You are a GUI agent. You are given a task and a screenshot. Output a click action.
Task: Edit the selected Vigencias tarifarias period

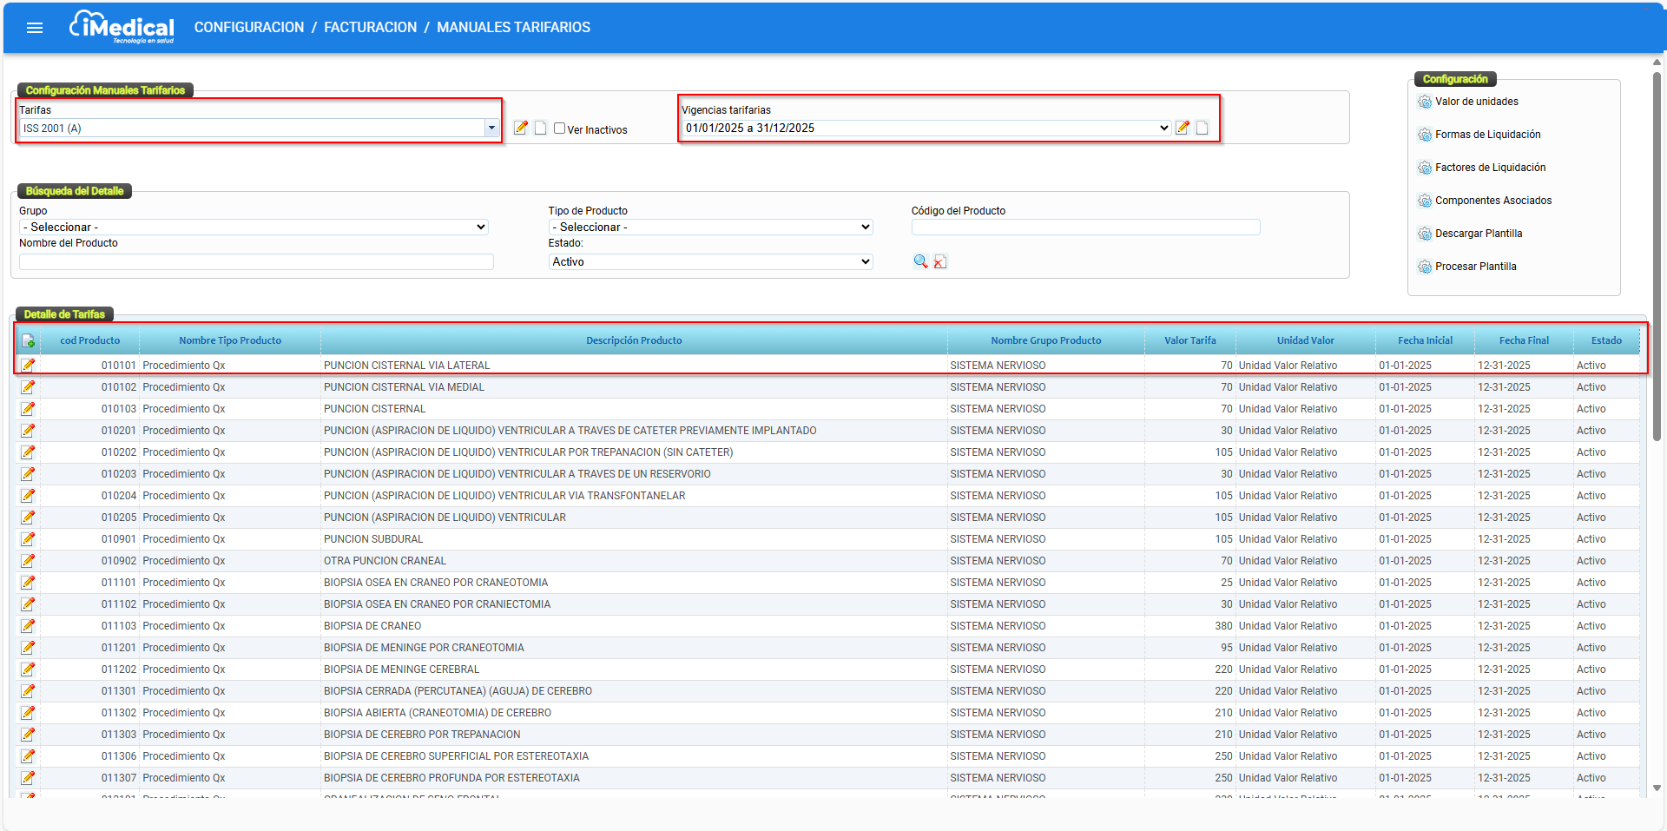tap(1183, 128)
